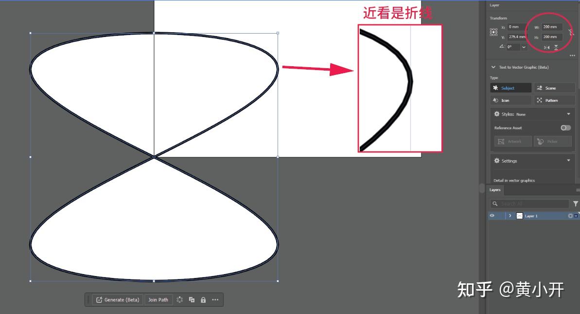Lock the selected object via padlock icon
580x314 pixels.
203,300
